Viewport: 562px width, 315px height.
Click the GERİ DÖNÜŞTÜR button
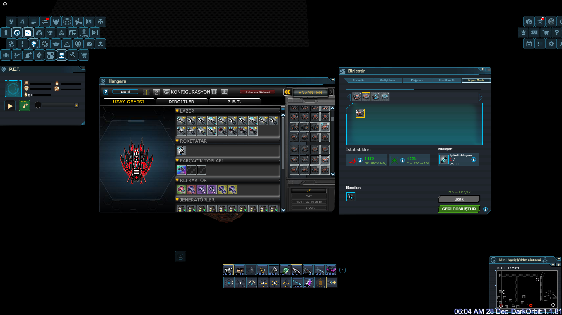(459, 209)
